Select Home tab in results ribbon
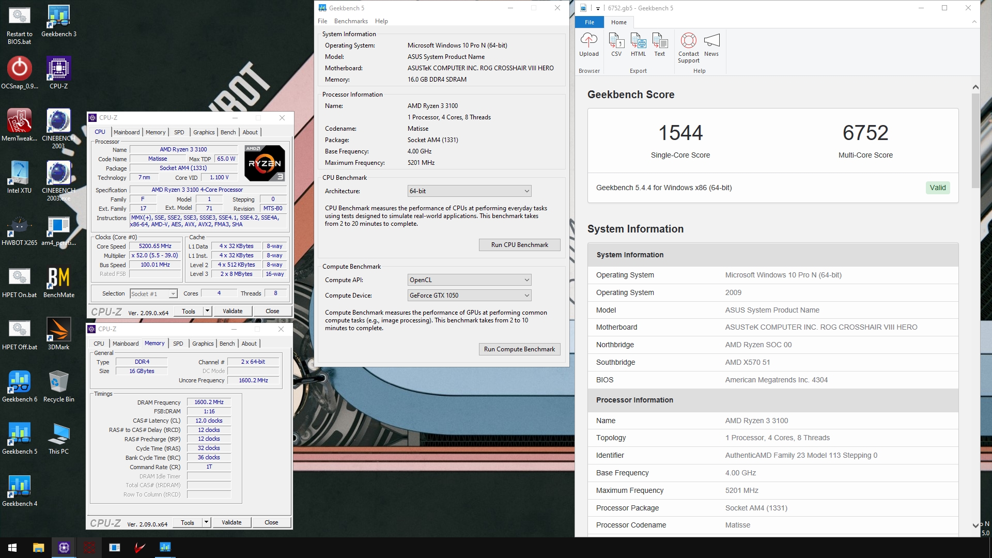The image size is (992, 558). click(618, 22)
